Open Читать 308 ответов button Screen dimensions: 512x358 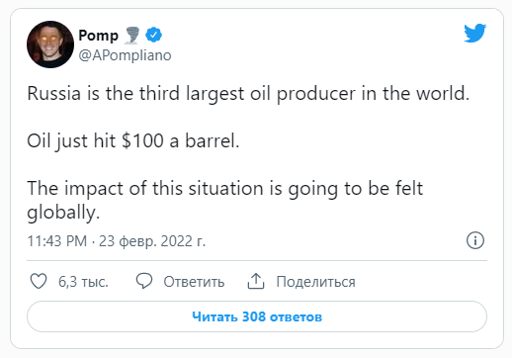click(257, 316)
